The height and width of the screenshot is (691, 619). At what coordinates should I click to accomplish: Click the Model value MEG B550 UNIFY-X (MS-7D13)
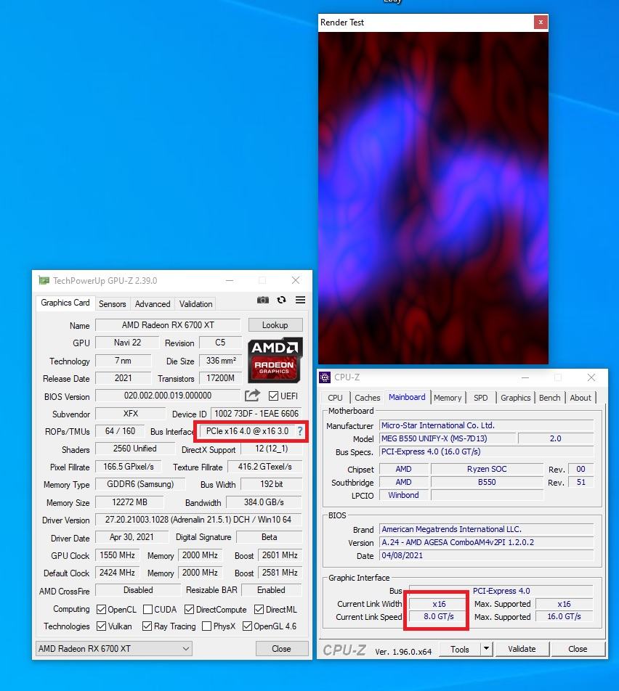tap(447, 438)
